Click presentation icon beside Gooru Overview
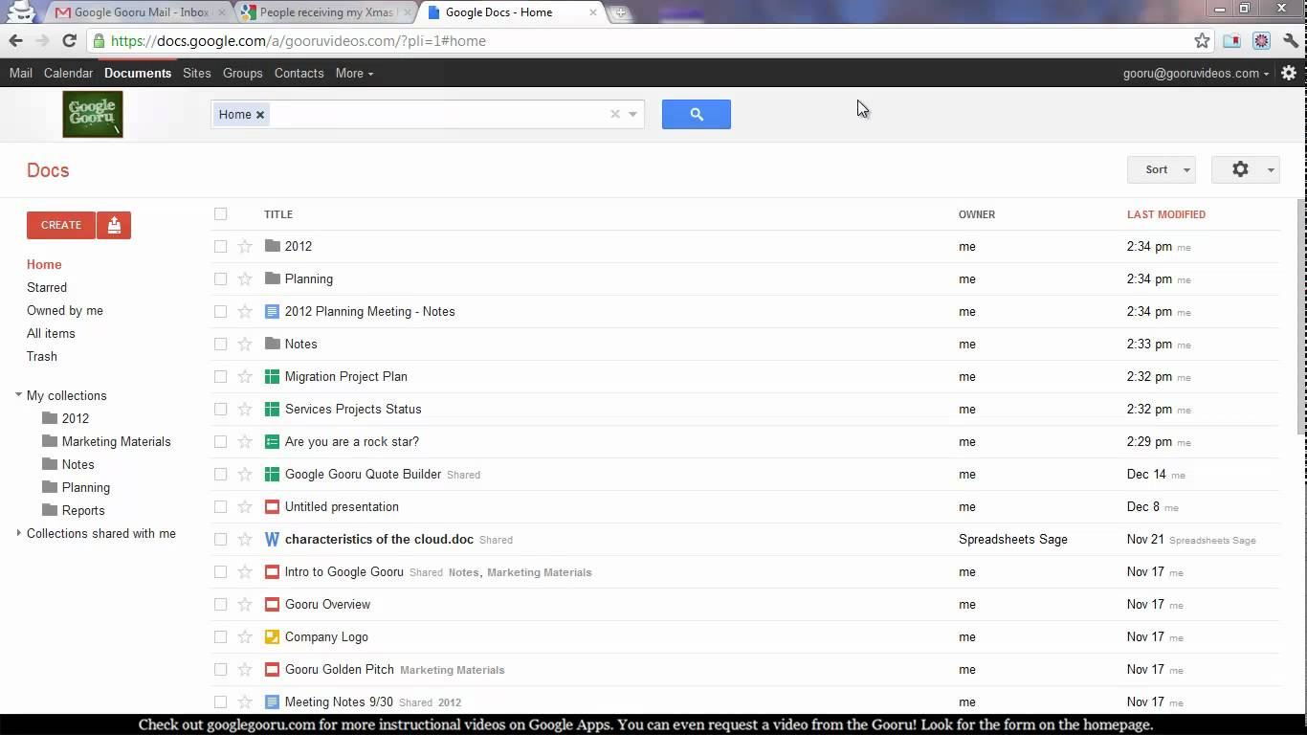This screenshot has width=1307, height=735. pyautogui.click(x=272, y=604)
